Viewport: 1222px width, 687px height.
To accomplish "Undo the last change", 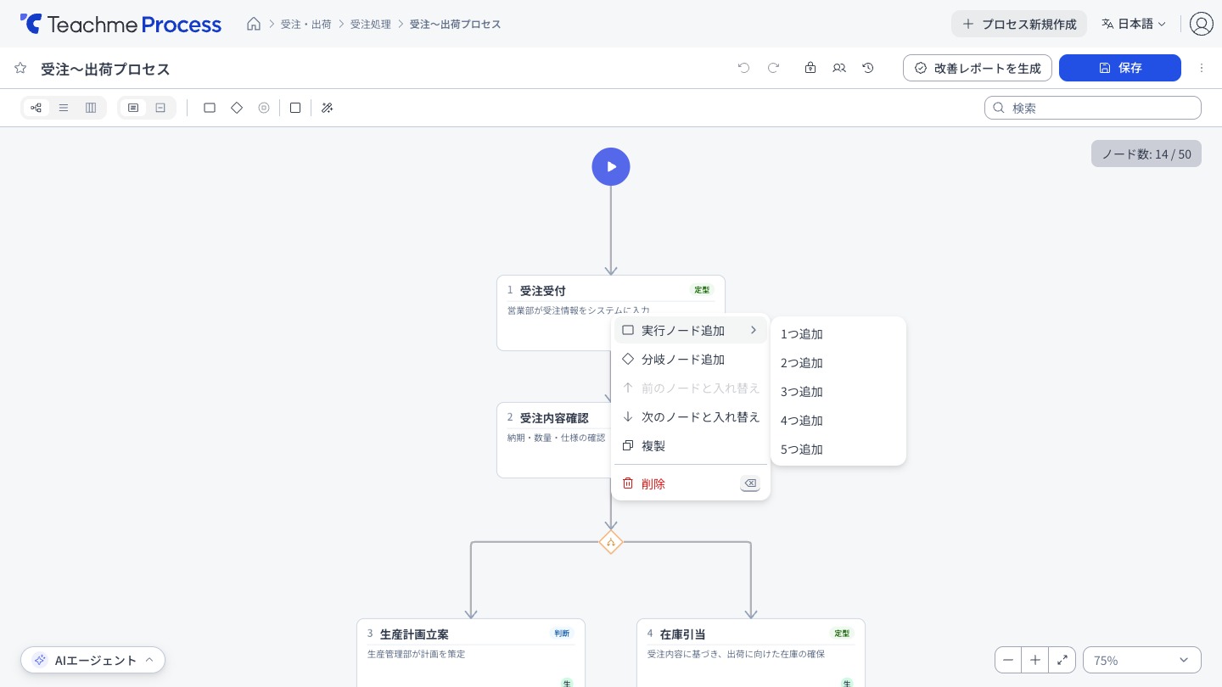I will point(744,68).
